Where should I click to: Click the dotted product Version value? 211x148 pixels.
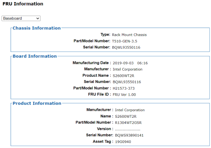coord(127,129)
